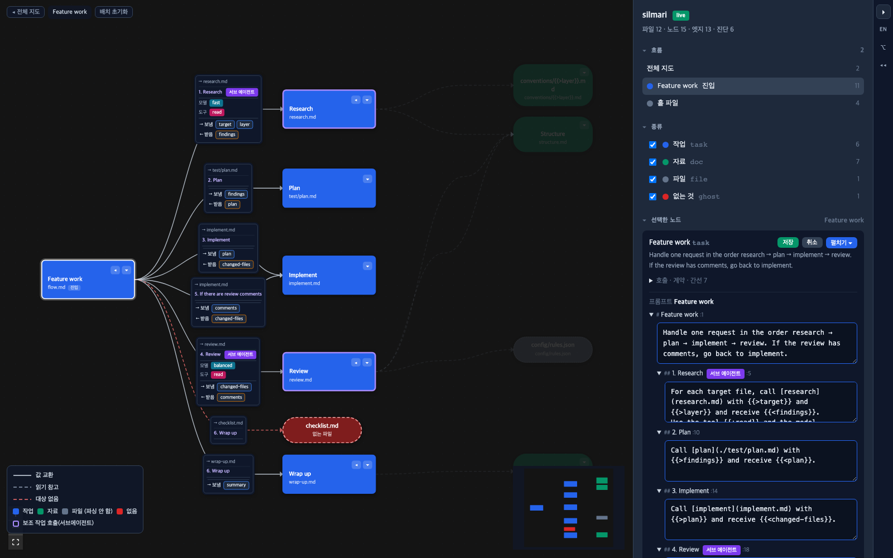This screenshot has height=558, width=893.
Task: Open the 펼치기 dropdown button
Action: [841, 242]
